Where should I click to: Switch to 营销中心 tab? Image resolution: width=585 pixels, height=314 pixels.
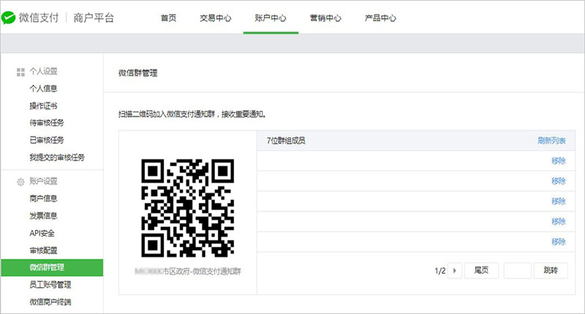(x=325, y=18)
